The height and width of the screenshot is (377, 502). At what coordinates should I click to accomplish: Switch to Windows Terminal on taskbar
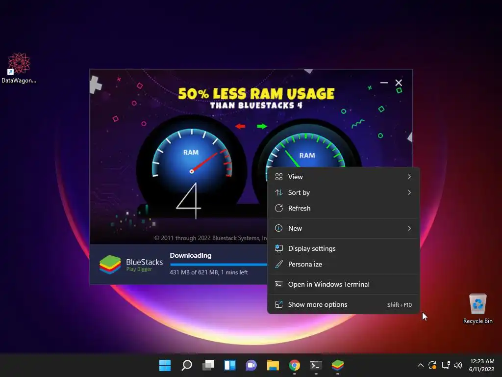click(316, 365)
